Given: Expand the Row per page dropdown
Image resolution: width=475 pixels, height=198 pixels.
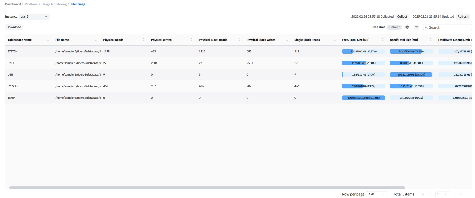Looking at the screenshot, I should point(376,194).
